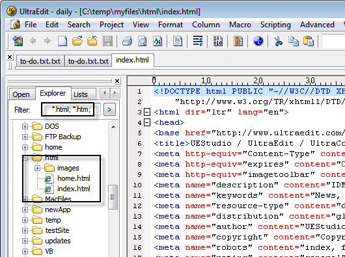Select the Explorer panel tab
The image size is (345, 257).
(x=53, y=93)
